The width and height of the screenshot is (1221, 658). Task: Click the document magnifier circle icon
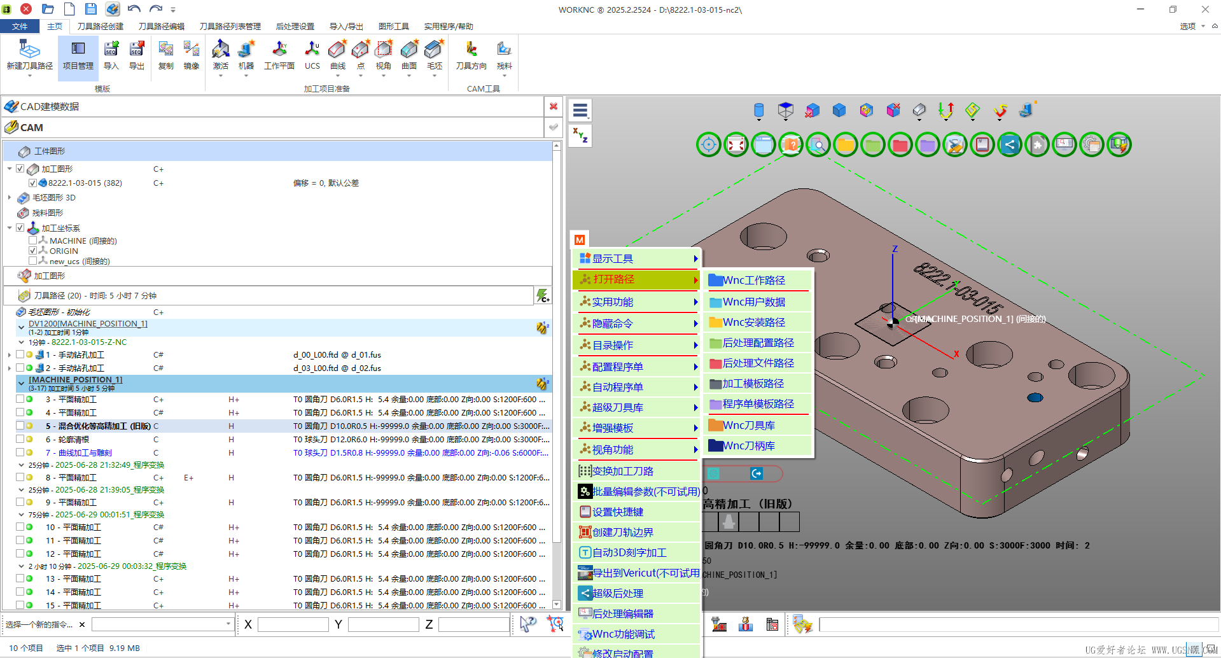coord(818,145)
